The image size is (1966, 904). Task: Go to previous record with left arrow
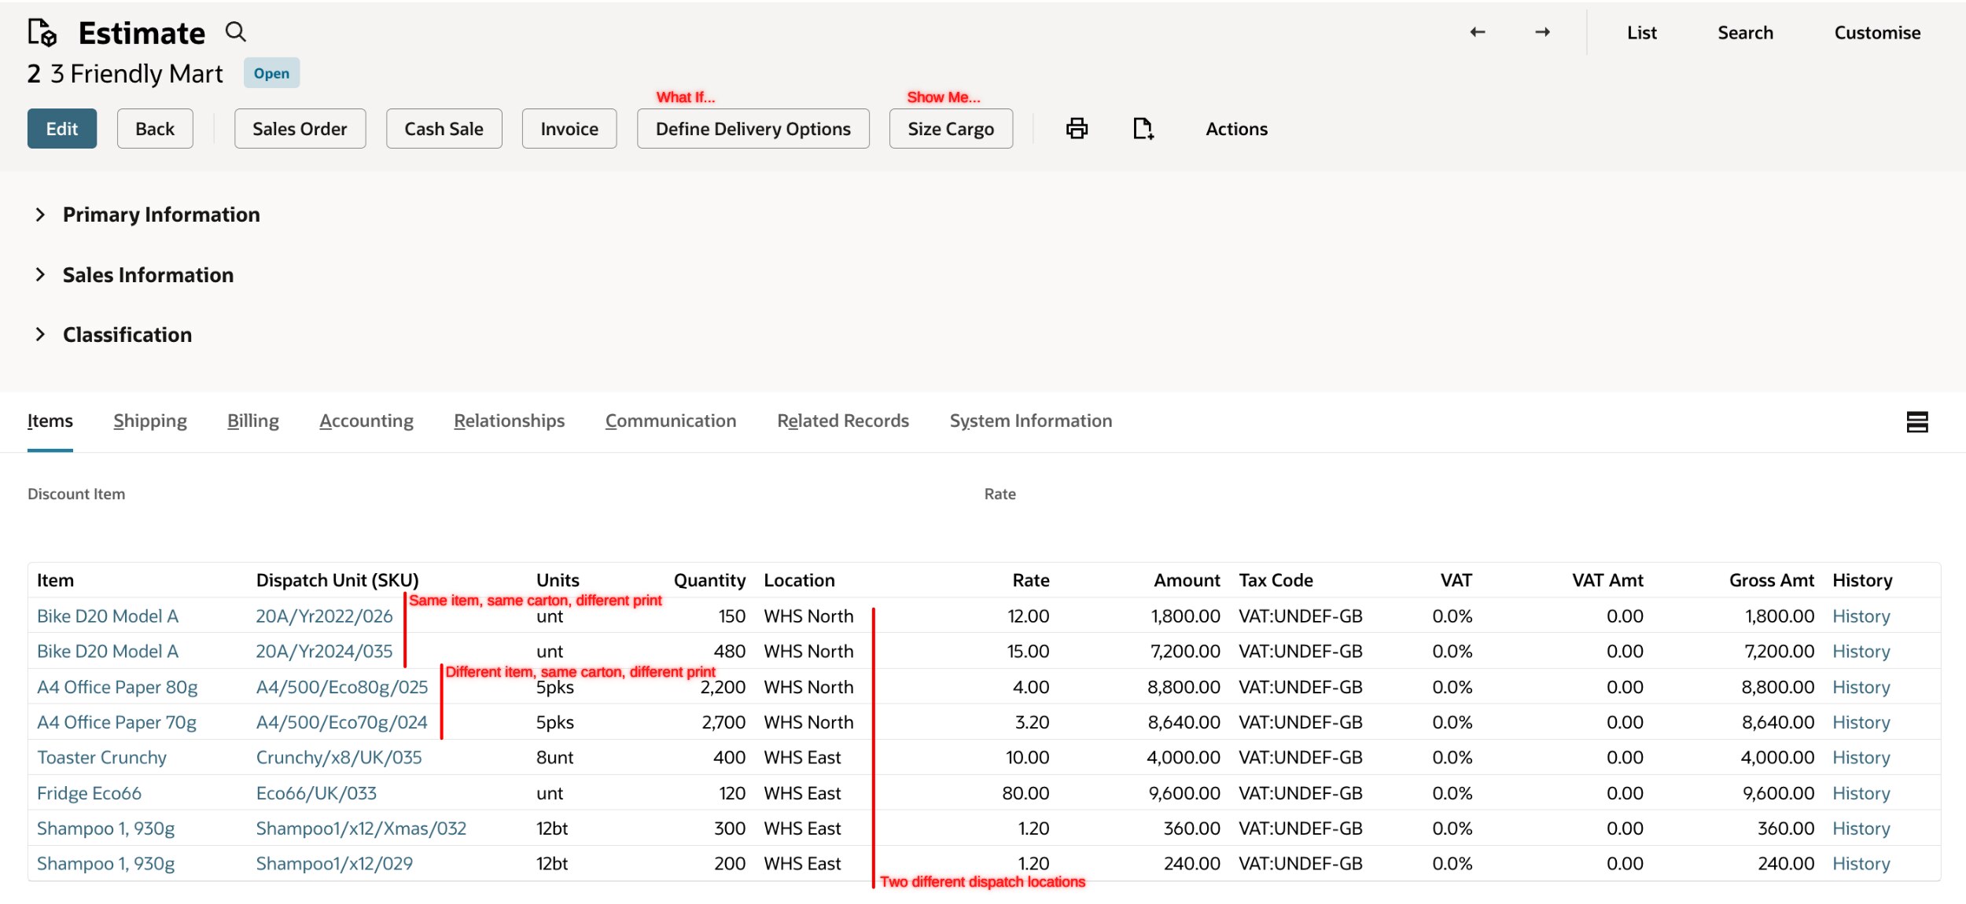click(1477, 32)
